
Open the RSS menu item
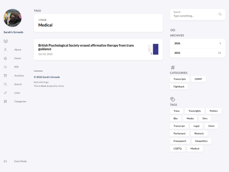point(17,67)
